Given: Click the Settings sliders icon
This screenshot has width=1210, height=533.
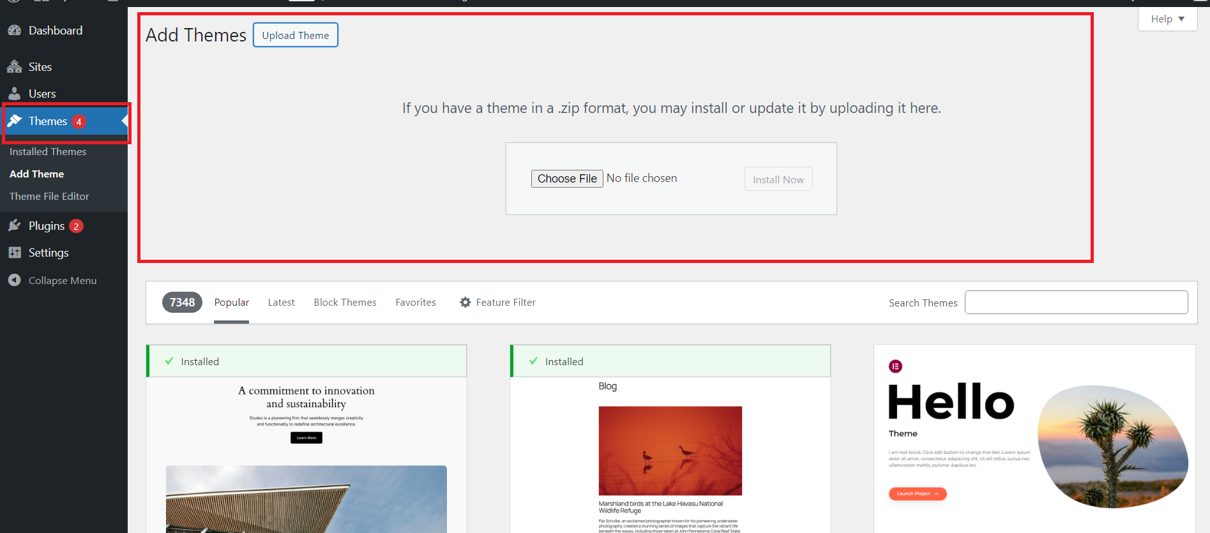Looking at the screenshot, I should coord(14,253).
